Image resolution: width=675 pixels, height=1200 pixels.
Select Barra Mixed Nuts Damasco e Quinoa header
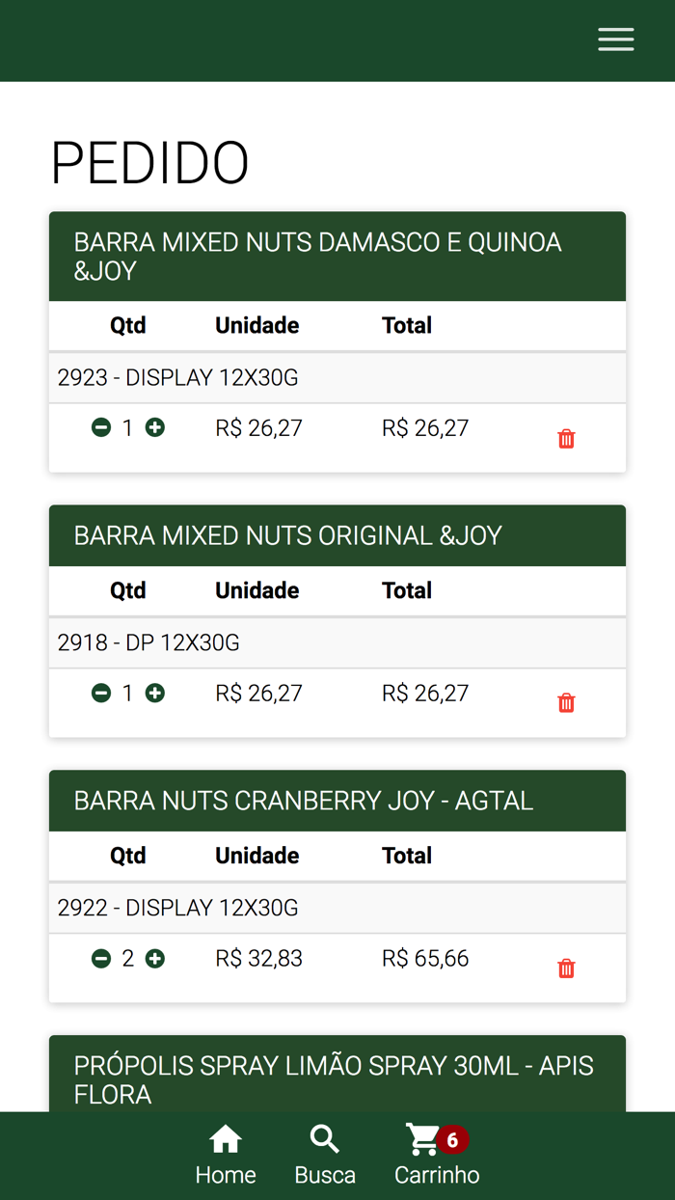click(x=337, y=257)
